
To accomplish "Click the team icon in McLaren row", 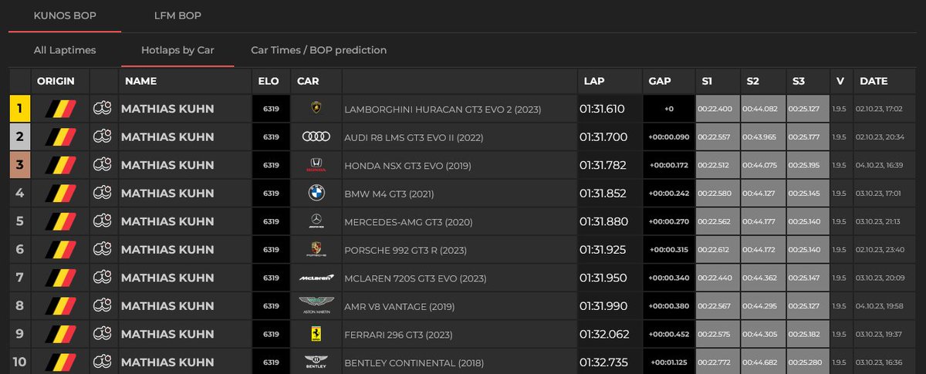I will pyautogui.click(x=103, y=278).
